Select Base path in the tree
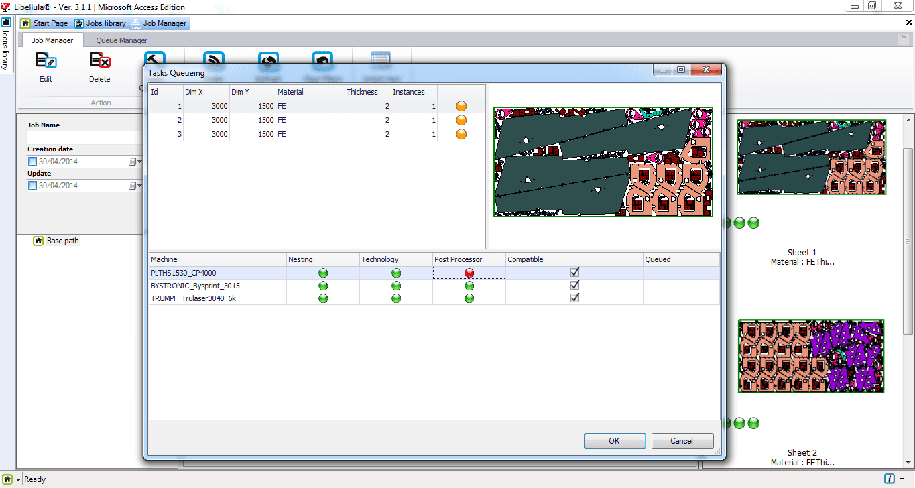This screenshot has height=488, width=915. point(62,241)
